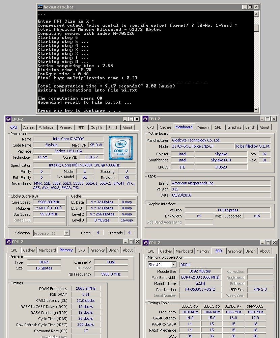Click the Name field 'Intel Core i7 6700K'
This screenshot has width=280, height=338.
[x=68, y=139]
